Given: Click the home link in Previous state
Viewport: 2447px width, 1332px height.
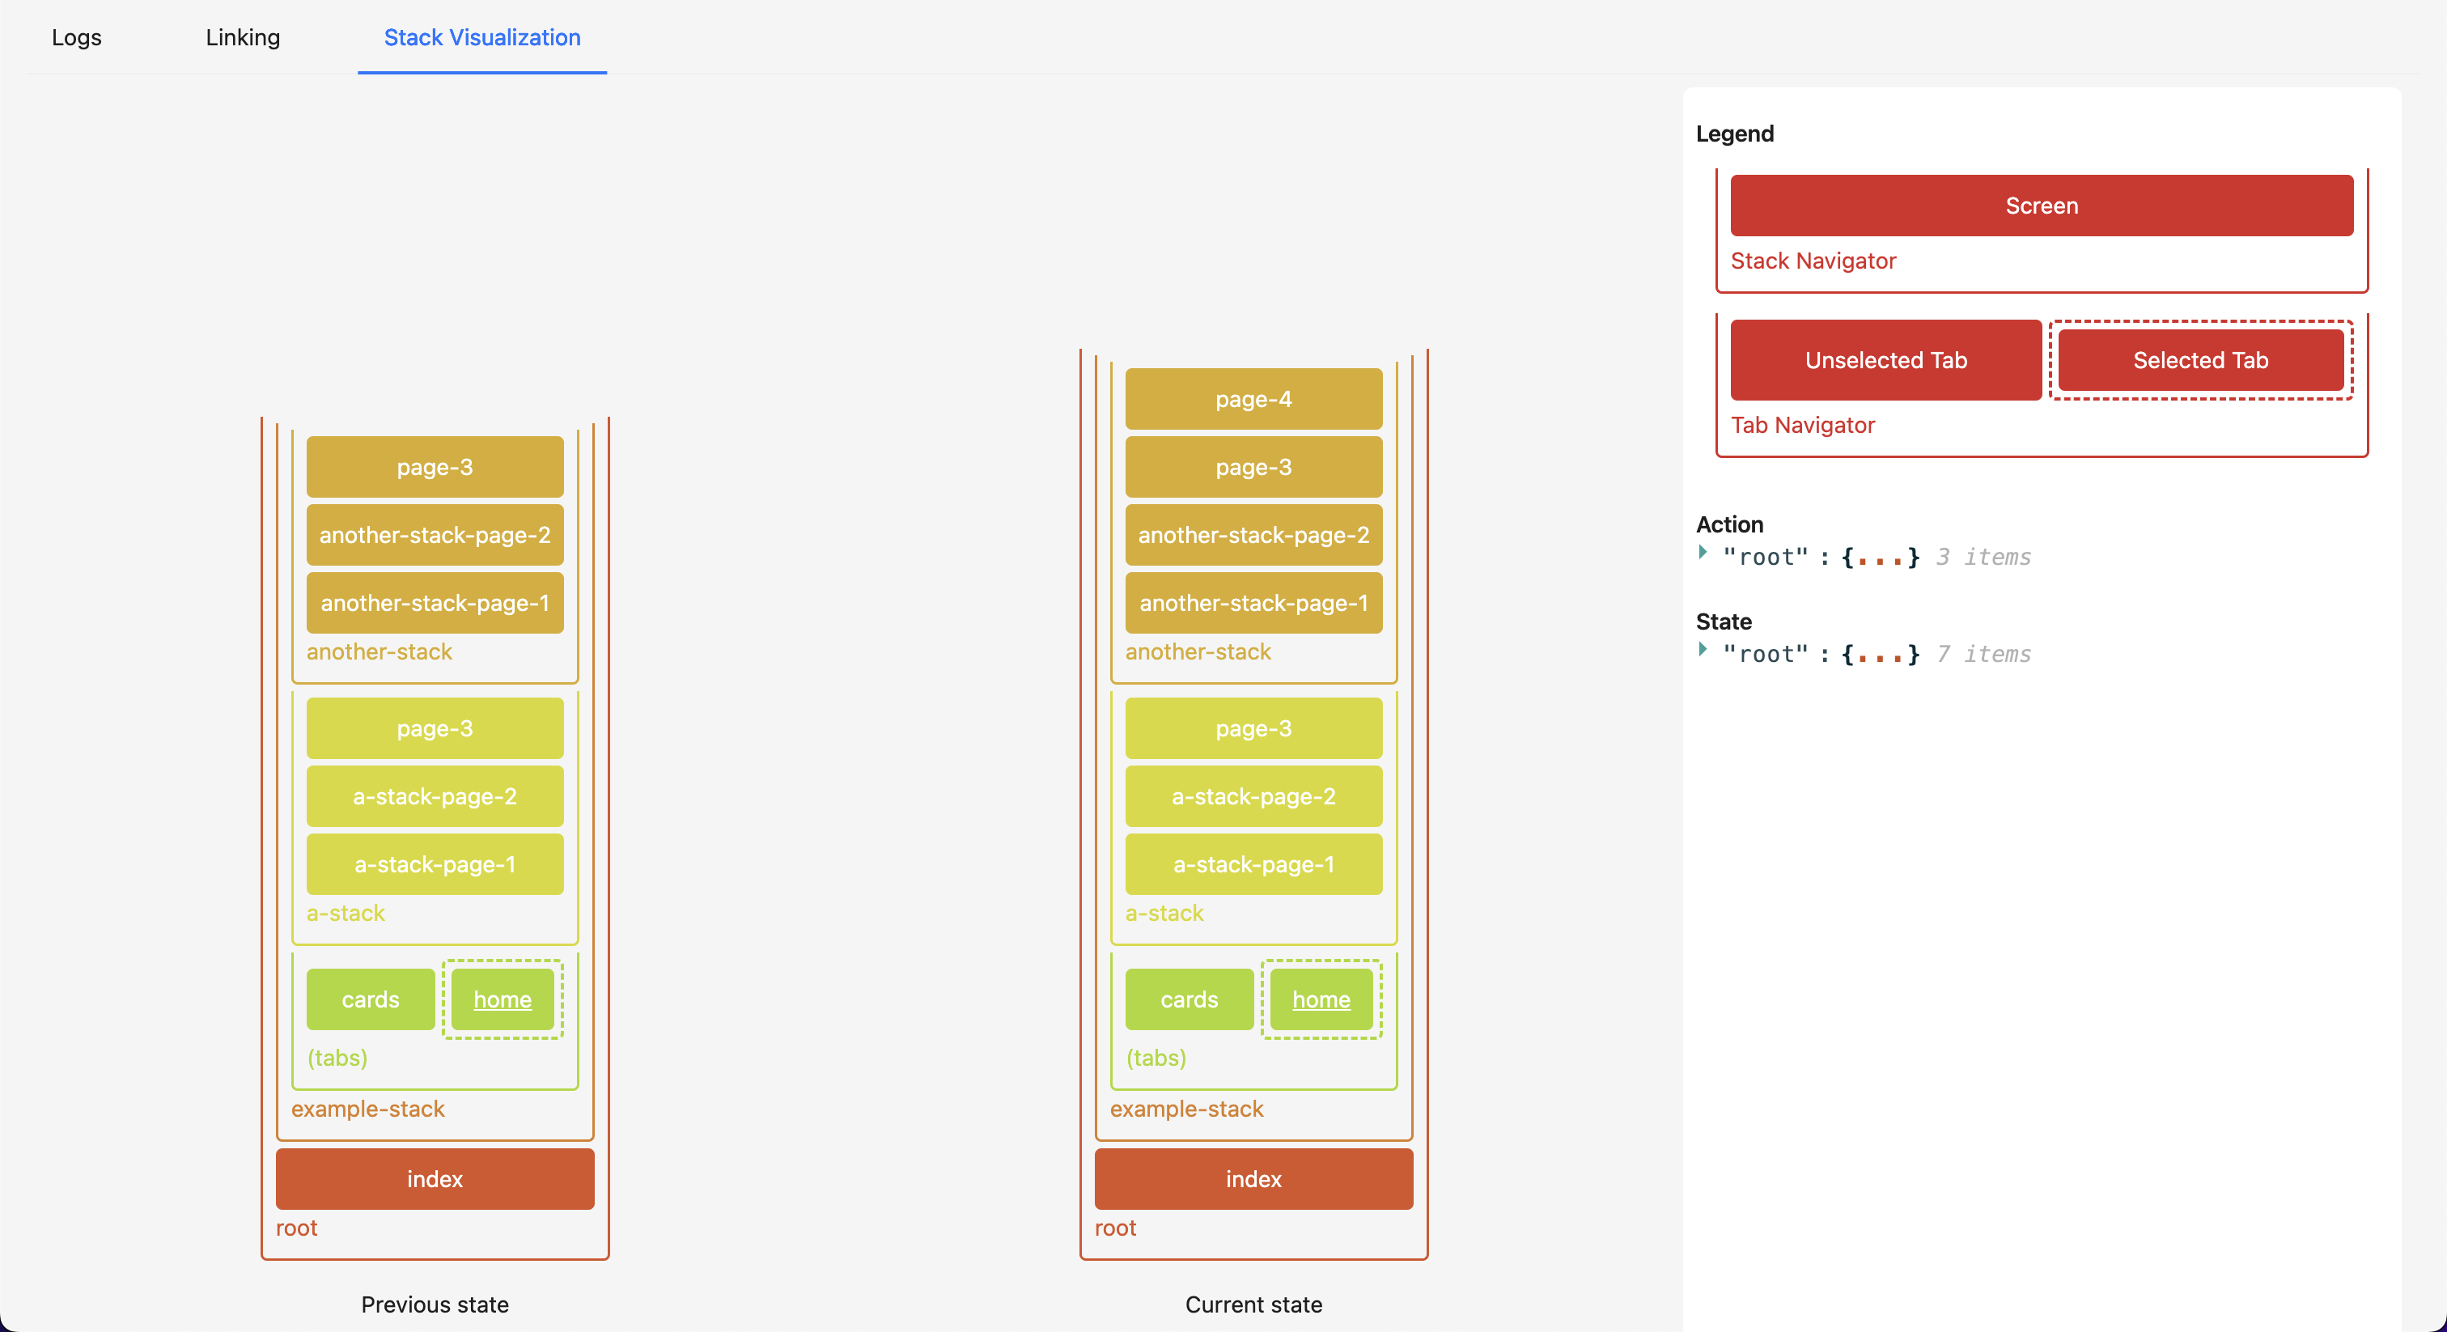Looking at the screenshot, I should click(x=502, y=999).
